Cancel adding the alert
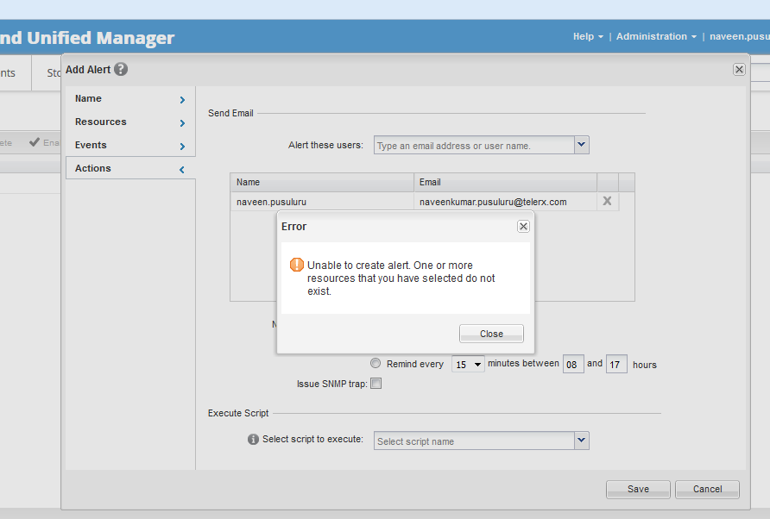 [707, 489]
